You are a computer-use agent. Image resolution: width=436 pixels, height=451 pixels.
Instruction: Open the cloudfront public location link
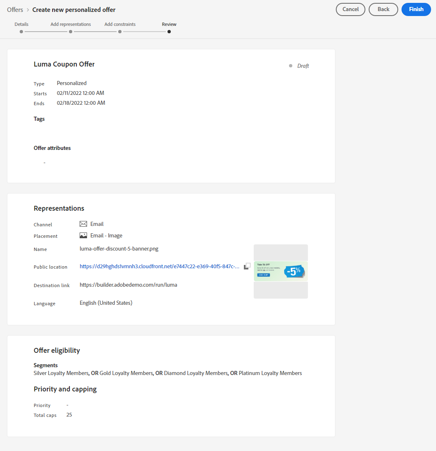(x=159, y=267)
